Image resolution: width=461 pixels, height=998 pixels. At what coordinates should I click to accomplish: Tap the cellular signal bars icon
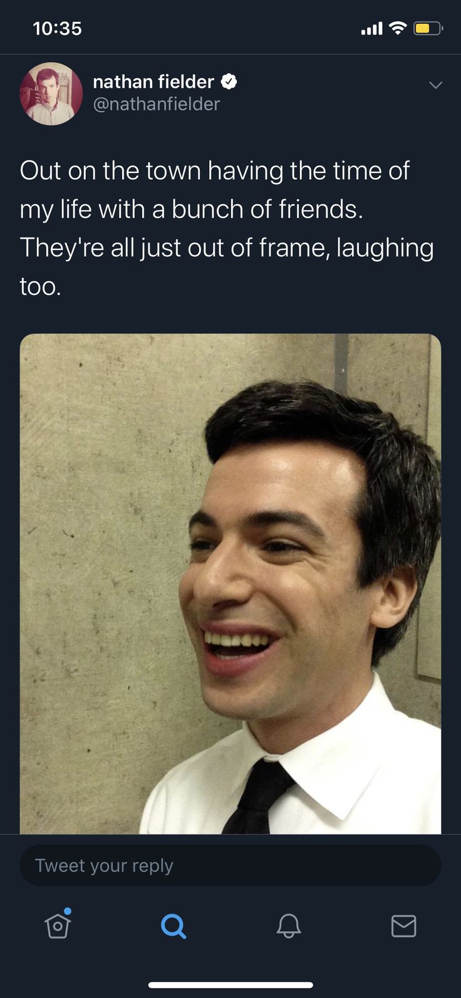coord(372,29)
